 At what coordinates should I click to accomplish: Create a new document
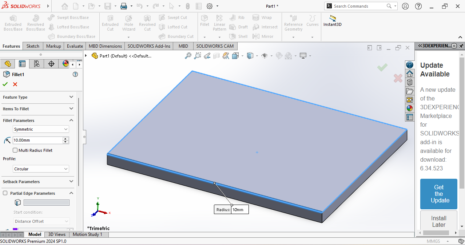pyautogui.click(x=75, y=6)
